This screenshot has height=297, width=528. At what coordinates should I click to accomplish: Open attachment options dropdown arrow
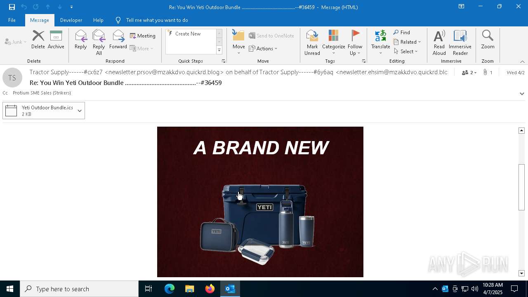point(80,111)
